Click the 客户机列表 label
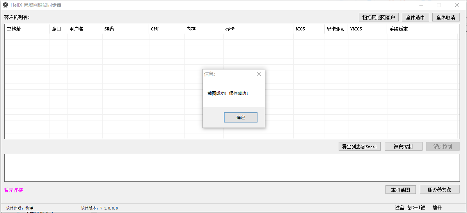467x213 pixels. 17,17
